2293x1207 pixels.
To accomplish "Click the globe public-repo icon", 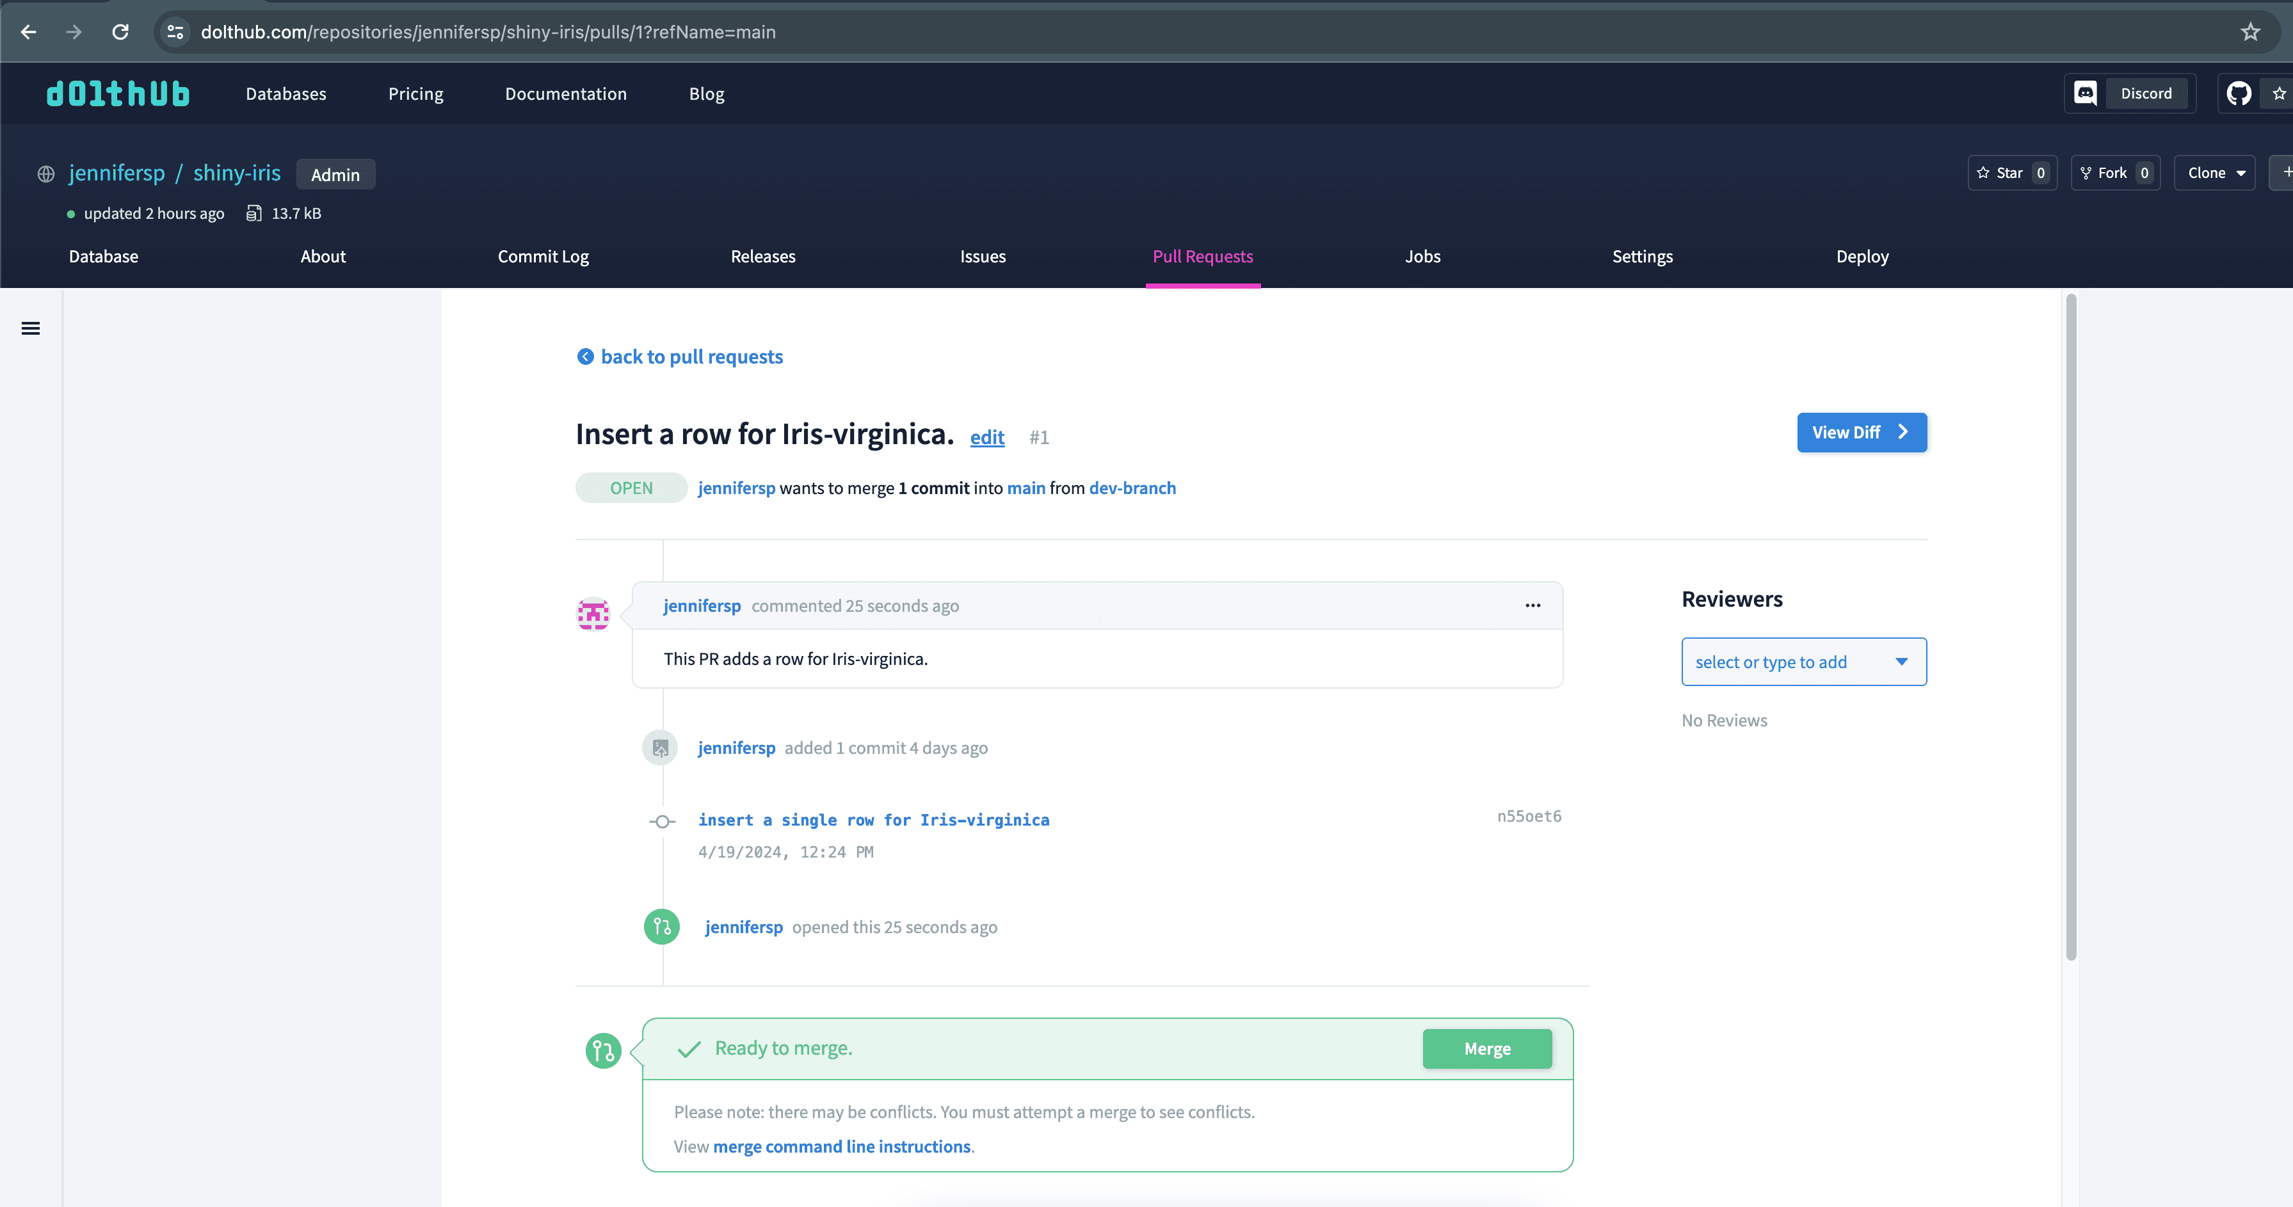I will (45, 175).
